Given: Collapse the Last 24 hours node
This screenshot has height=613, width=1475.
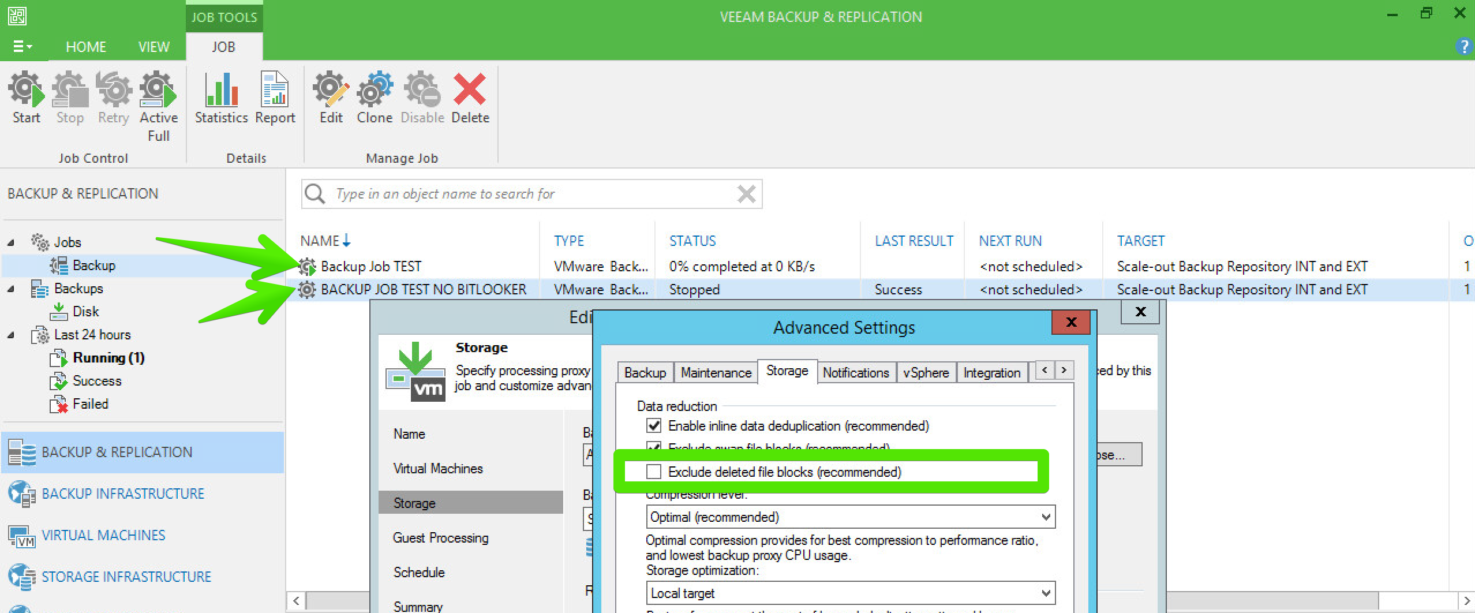Looking at the screenshot, I should [x=10, y=335].
